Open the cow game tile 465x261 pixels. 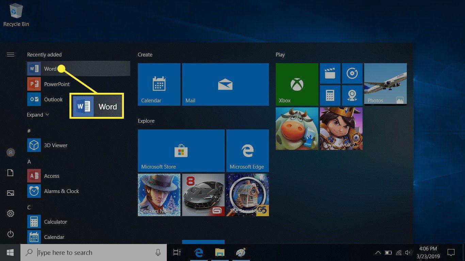(297, 128)
